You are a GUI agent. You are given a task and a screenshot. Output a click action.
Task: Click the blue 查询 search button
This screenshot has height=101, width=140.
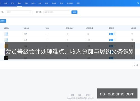pyautogui.click(x=74, y=12)
